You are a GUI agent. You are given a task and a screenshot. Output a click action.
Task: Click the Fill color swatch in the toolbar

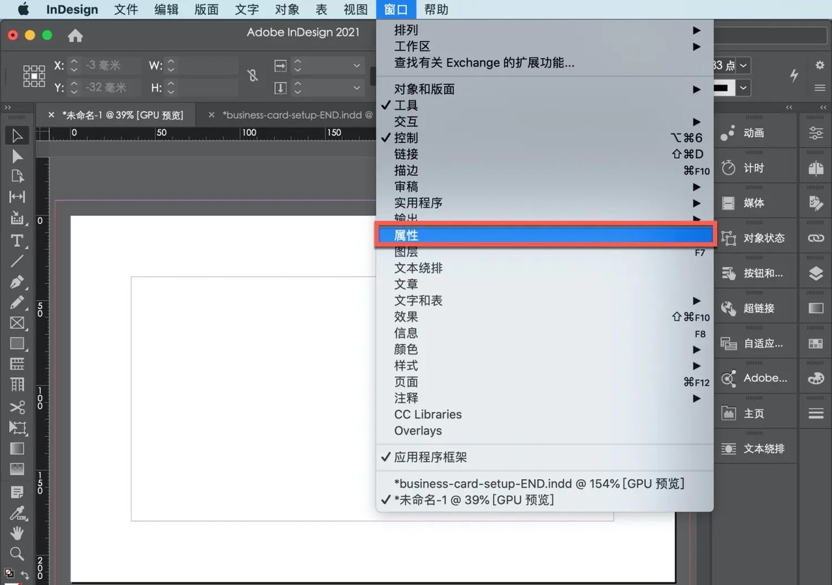click(8, 572)
